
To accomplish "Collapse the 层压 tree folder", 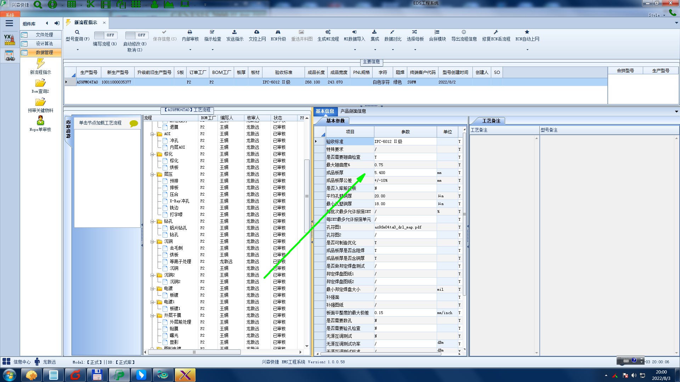I will [152, 174].
